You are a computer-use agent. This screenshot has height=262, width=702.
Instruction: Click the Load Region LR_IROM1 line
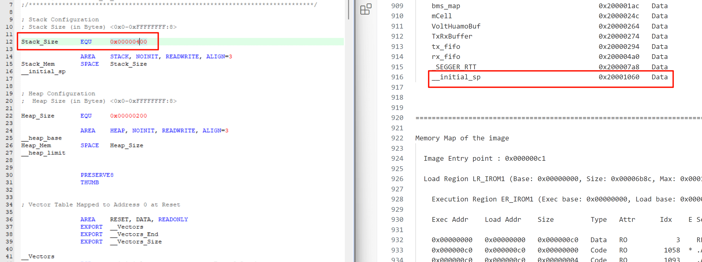click(x=464, y=179)
